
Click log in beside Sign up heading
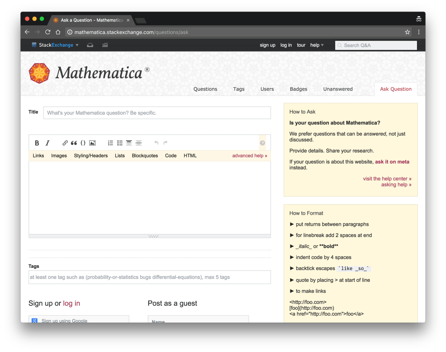click(x=72, y=303)
